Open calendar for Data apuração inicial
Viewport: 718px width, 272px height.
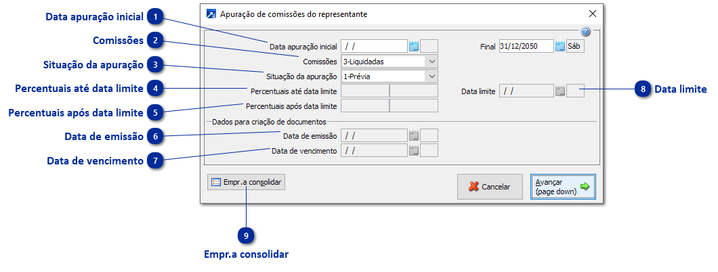click(x=413, y=47)
